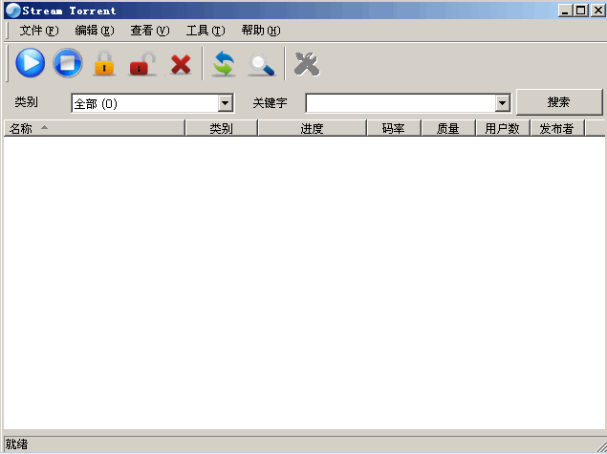607x454 pixels.
Task: Sort by the 名称 column header
Action: coord(95,128)
